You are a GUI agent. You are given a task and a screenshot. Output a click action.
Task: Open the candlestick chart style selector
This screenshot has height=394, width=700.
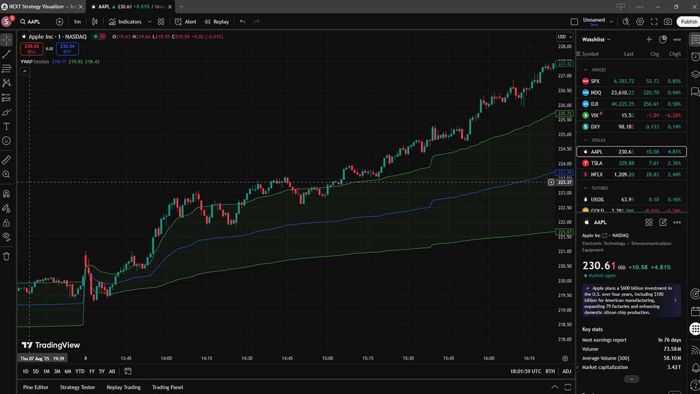click(95, 22)
